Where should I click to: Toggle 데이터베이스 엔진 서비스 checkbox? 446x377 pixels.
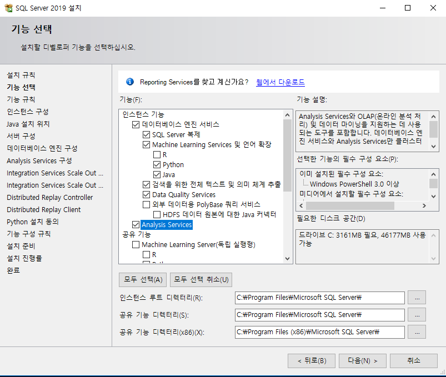coord(136,124)
